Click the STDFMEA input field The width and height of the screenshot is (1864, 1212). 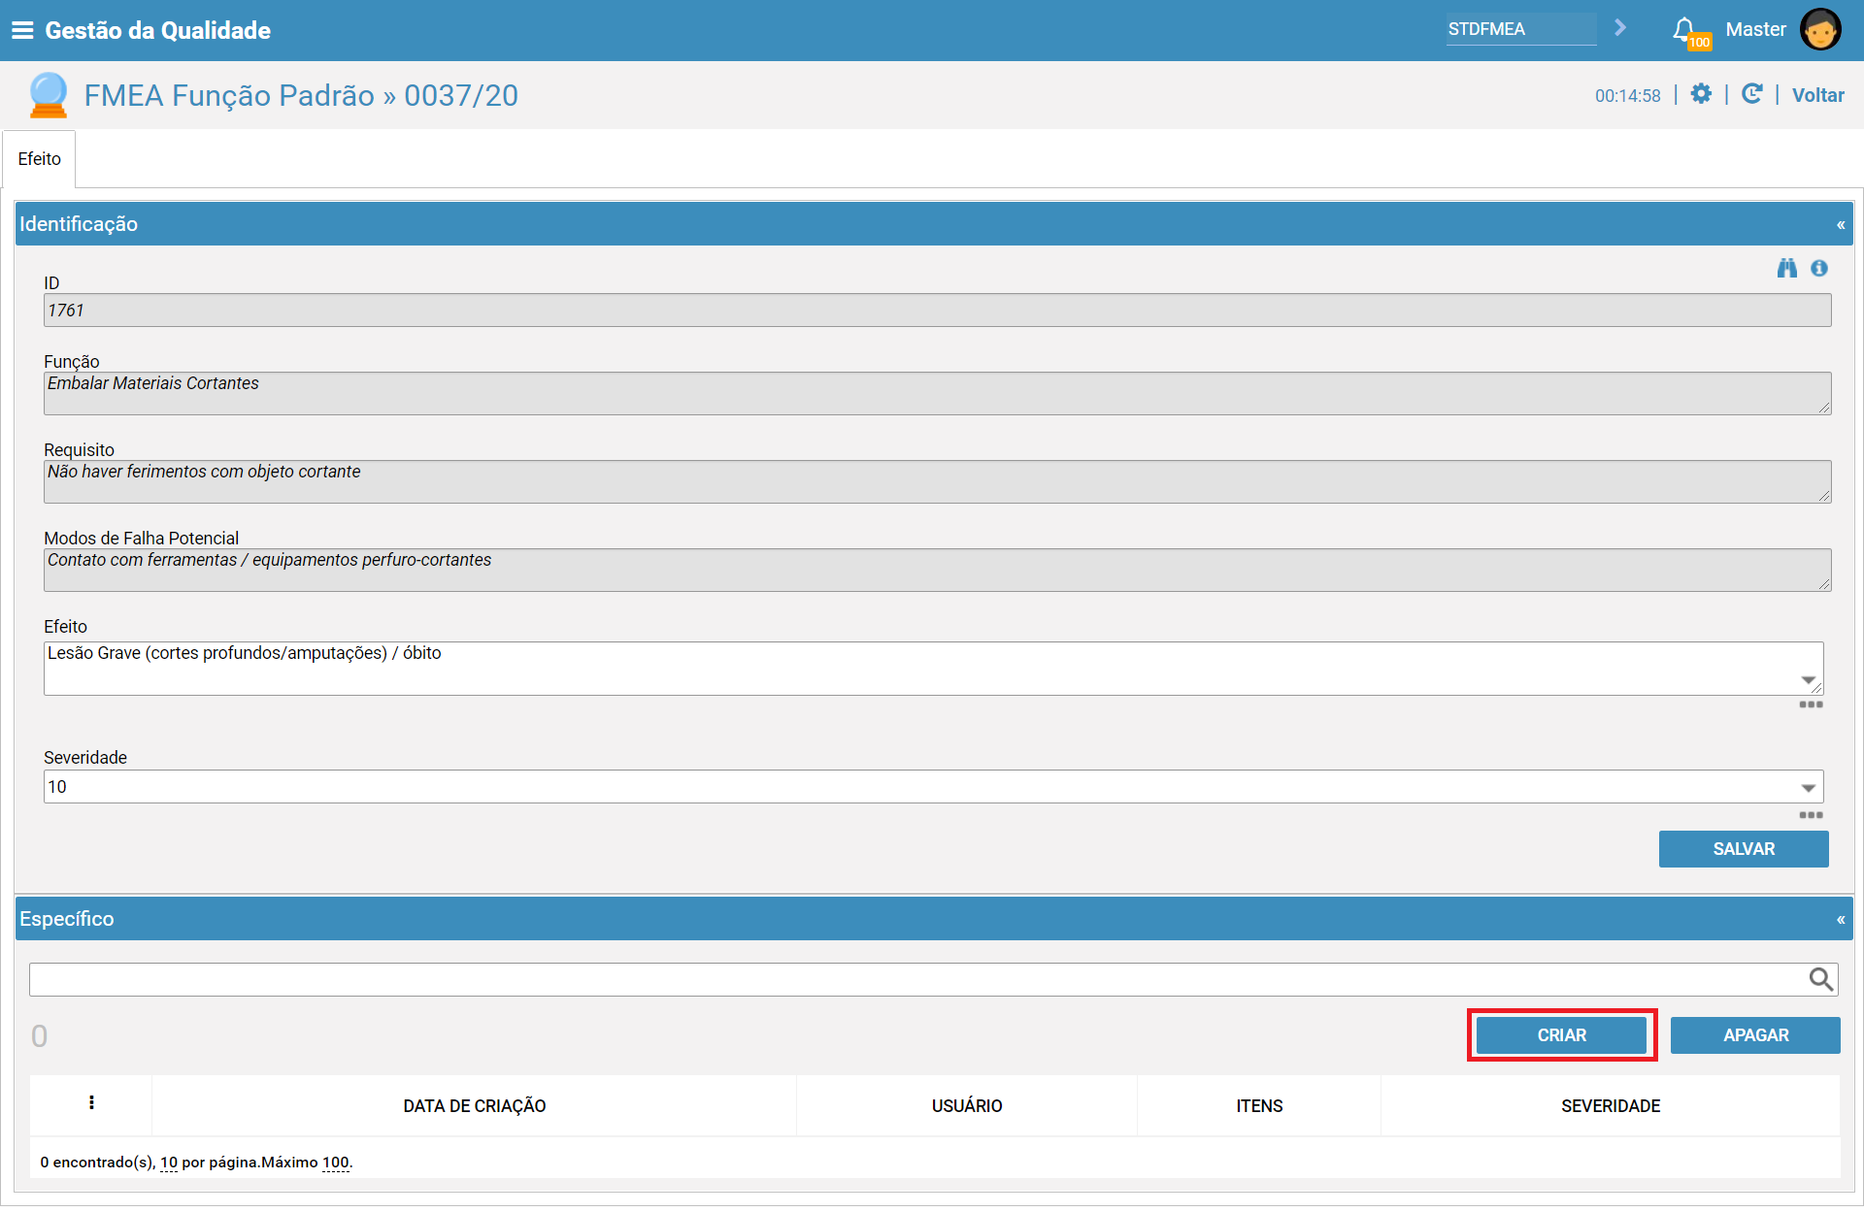pyautogui.click(x=1520, y=29)
